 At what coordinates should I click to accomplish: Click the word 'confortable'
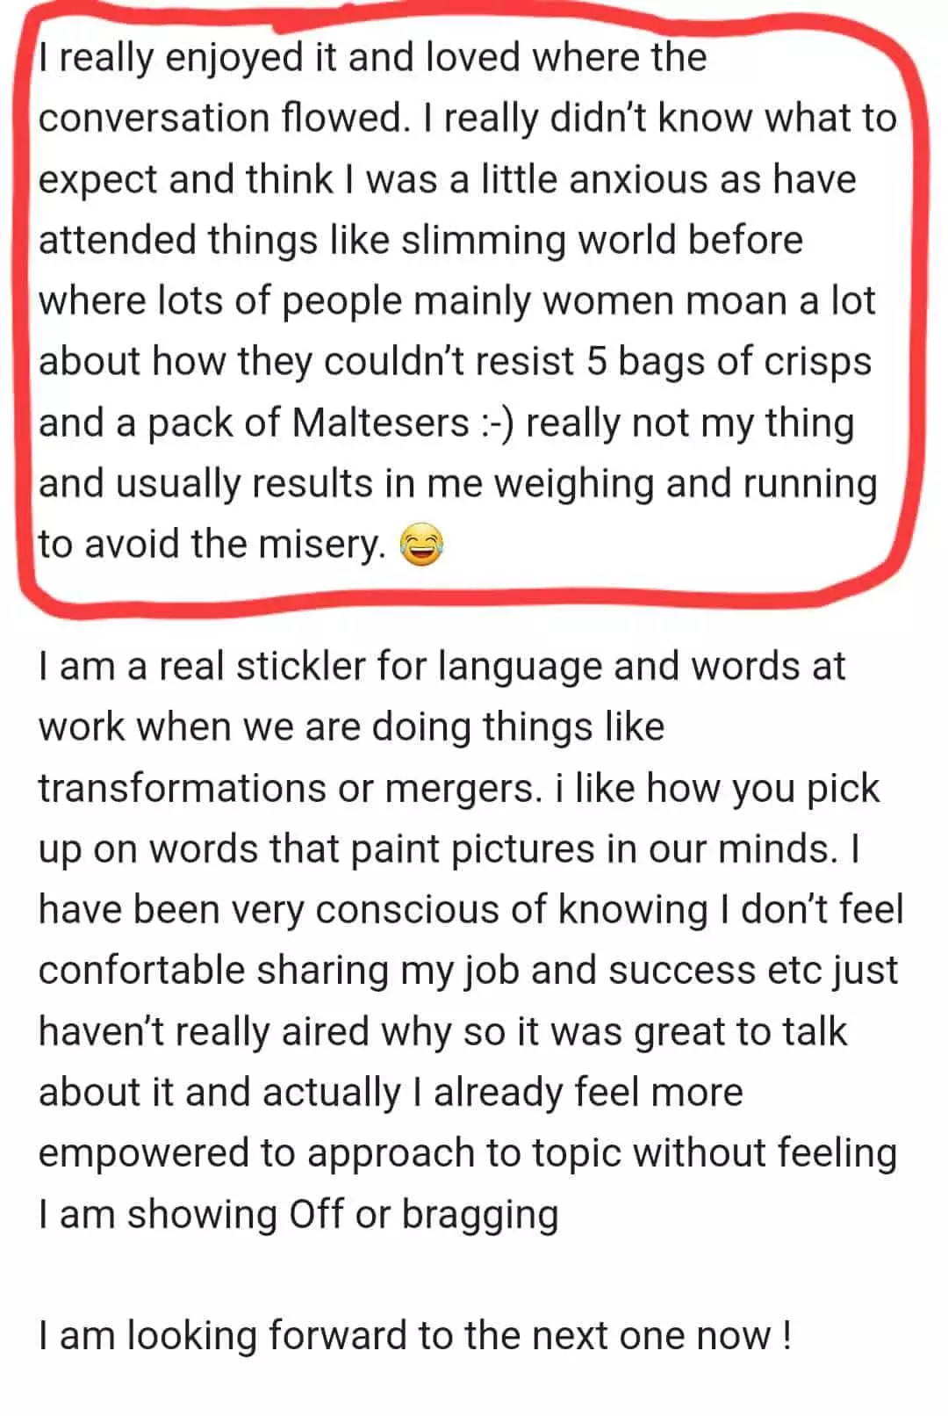coord(141,971)
